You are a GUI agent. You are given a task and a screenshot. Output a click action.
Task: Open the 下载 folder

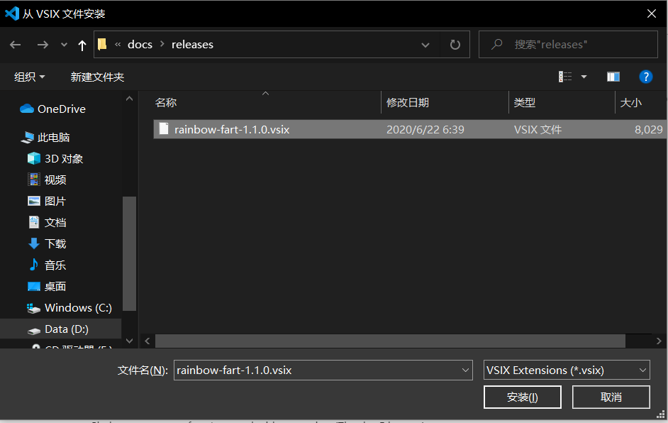(x=47, y=244)
